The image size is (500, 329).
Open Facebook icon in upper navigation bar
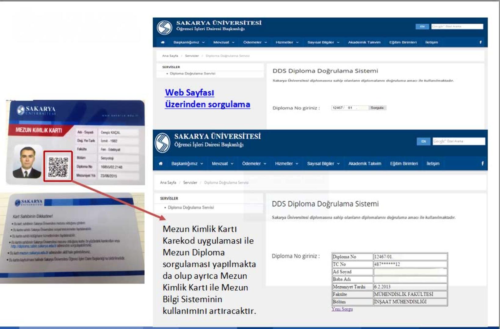tap(480, 42)
